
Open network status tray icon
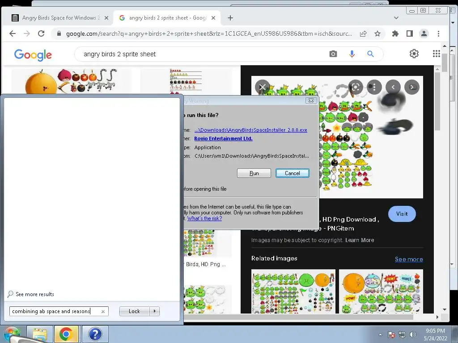point(402,335)
